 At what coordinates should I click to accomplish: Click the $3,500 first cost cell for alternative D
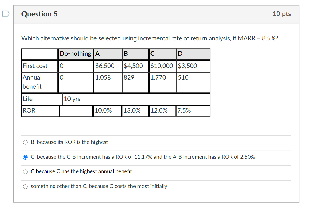coord(187,66)
